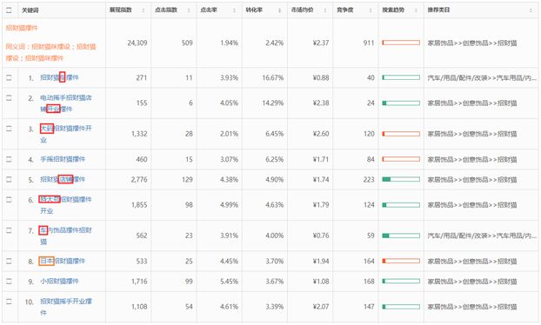Viewport: 541px width, 325px height.
Task: Sort by 竞争度 column arrow icon
Action: (x=371, y=10)
